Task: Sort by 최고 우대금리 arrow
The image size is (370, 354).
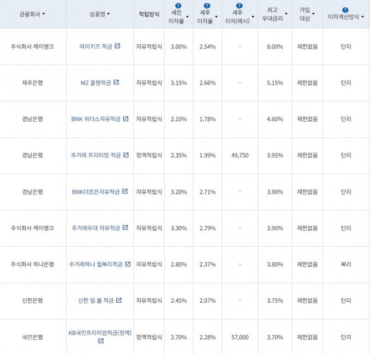Action: [286, 14]
